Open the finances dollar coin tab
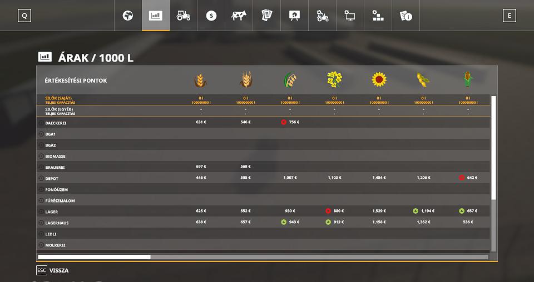The width and height of the screenshot is (534, 282). 211,16
